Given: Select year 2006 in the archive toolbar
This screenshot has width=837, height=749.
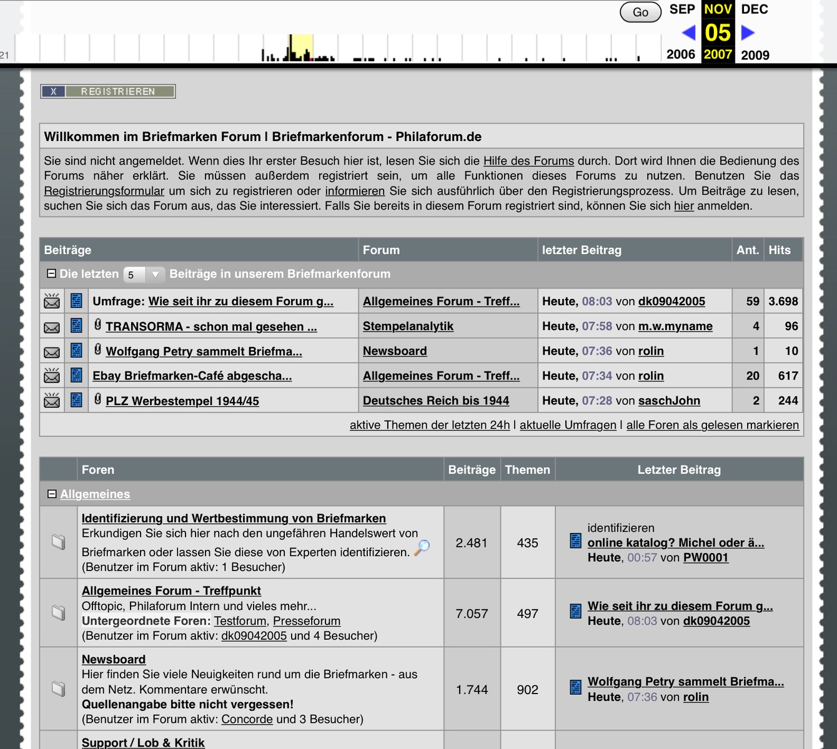Looking at the screenshot, I should tap(680, 54).
